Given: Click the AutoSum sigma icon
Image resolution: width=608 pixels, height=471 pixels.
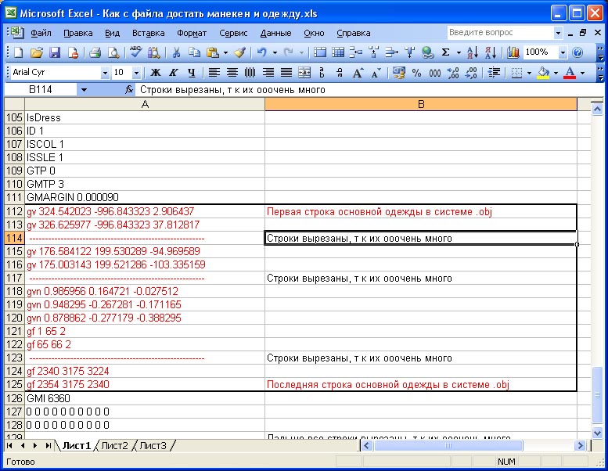Looking at the screenshot, I should (x=446, y=52).
